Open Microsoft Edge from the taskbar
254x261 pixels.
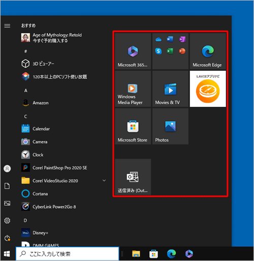click(x=171, y=254)
